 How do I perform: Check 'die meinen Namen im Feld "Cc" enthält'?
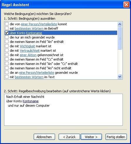pyautogui.click(x=7, y=59)
